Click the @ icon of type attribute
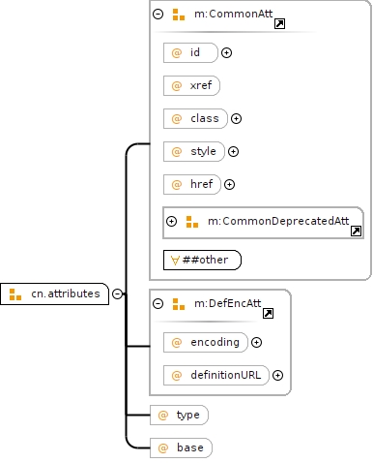This screenshot has height=463, width=373. point(163,416)
